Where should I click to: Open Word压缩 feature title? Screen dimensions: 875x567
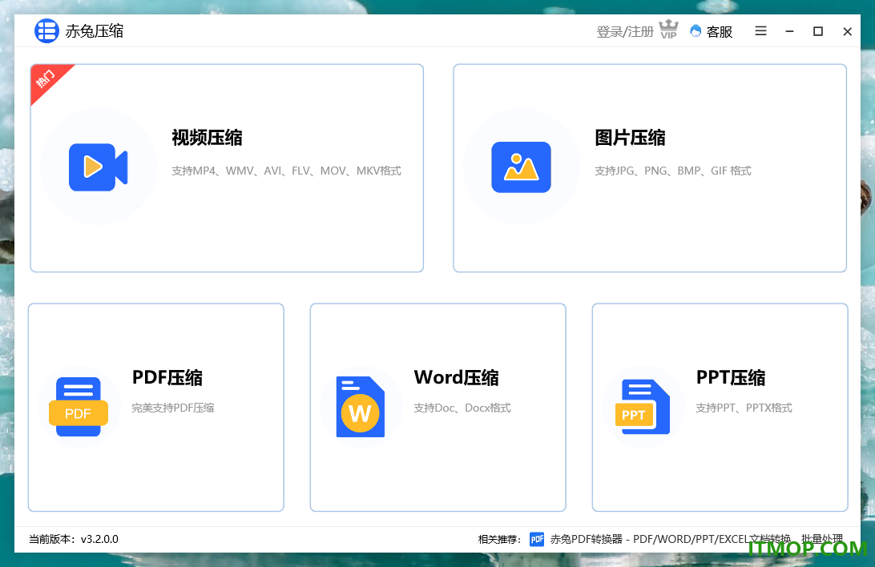click(457, 377)
